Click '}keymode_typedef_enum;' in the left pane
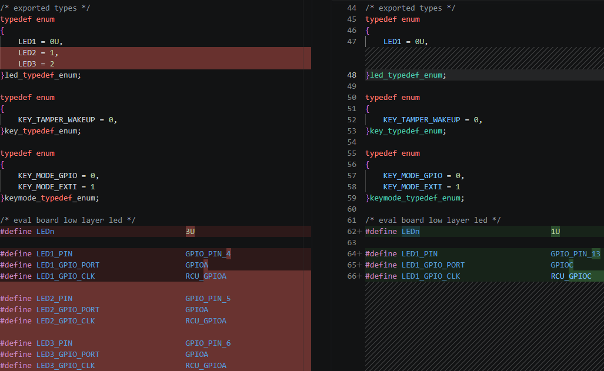The width and height of the screenshot is (604, 371). pos(49,198)
